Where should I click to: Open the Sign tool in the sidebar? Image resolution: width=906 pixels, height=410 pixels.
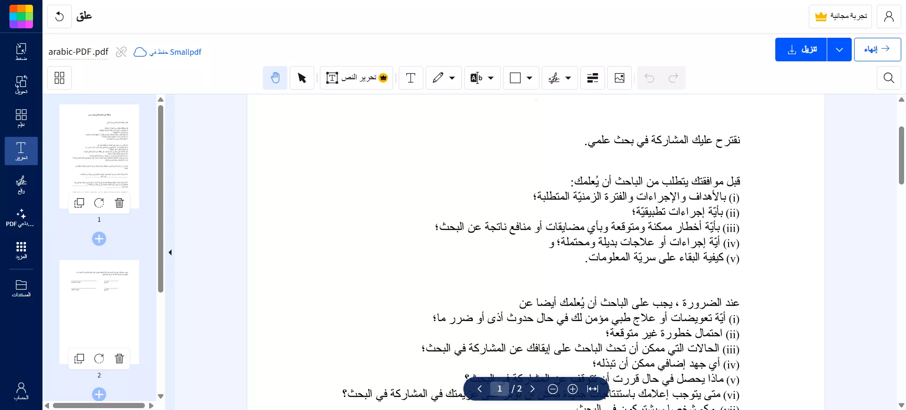pos(21,184)
